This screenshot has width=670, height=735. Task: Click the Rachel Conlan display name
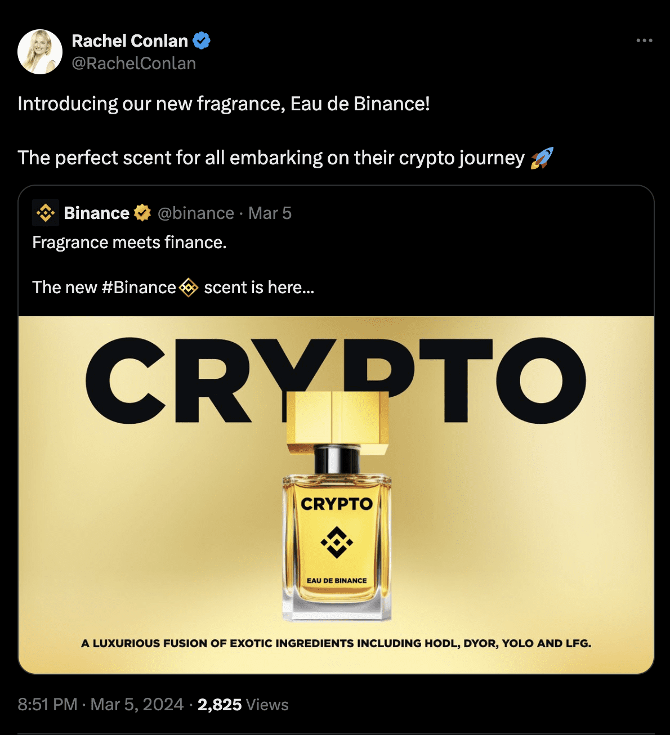click(x=129, y=40)
